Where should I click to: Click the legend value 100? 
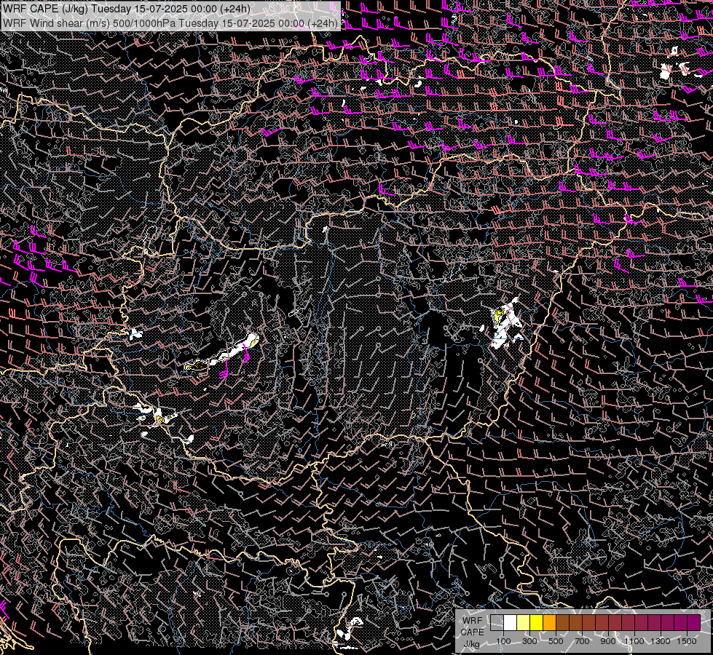click(x=503, y=641)
